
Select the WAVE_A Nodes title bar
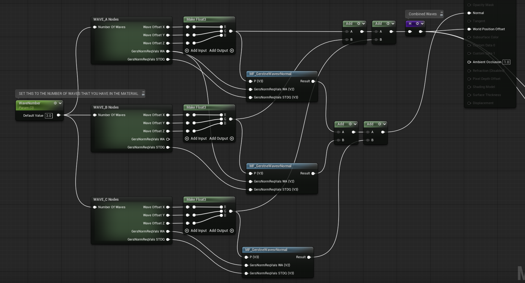tap(131, 19)
